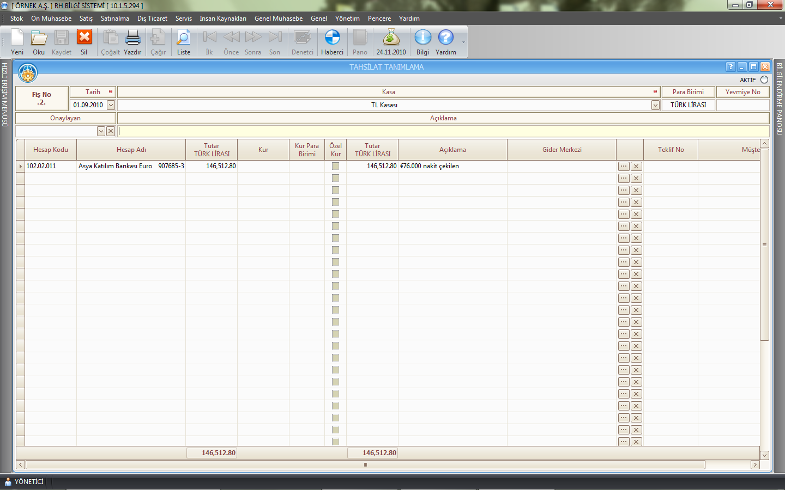Click the Yeni new document icon
Screen dimensions: 785x490
tap(17, 38)
